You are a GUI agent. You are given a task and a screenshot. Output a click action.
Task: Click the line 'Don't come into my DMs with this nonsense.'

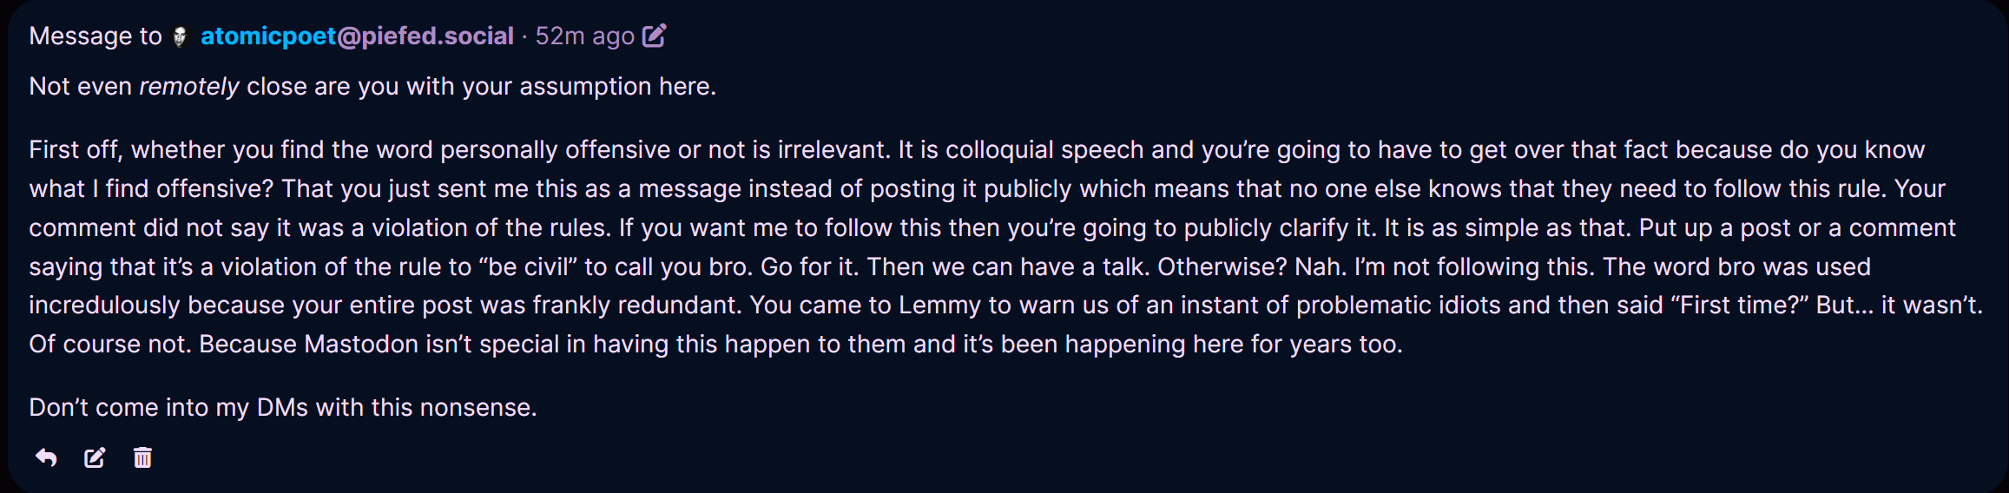(283, 407)
